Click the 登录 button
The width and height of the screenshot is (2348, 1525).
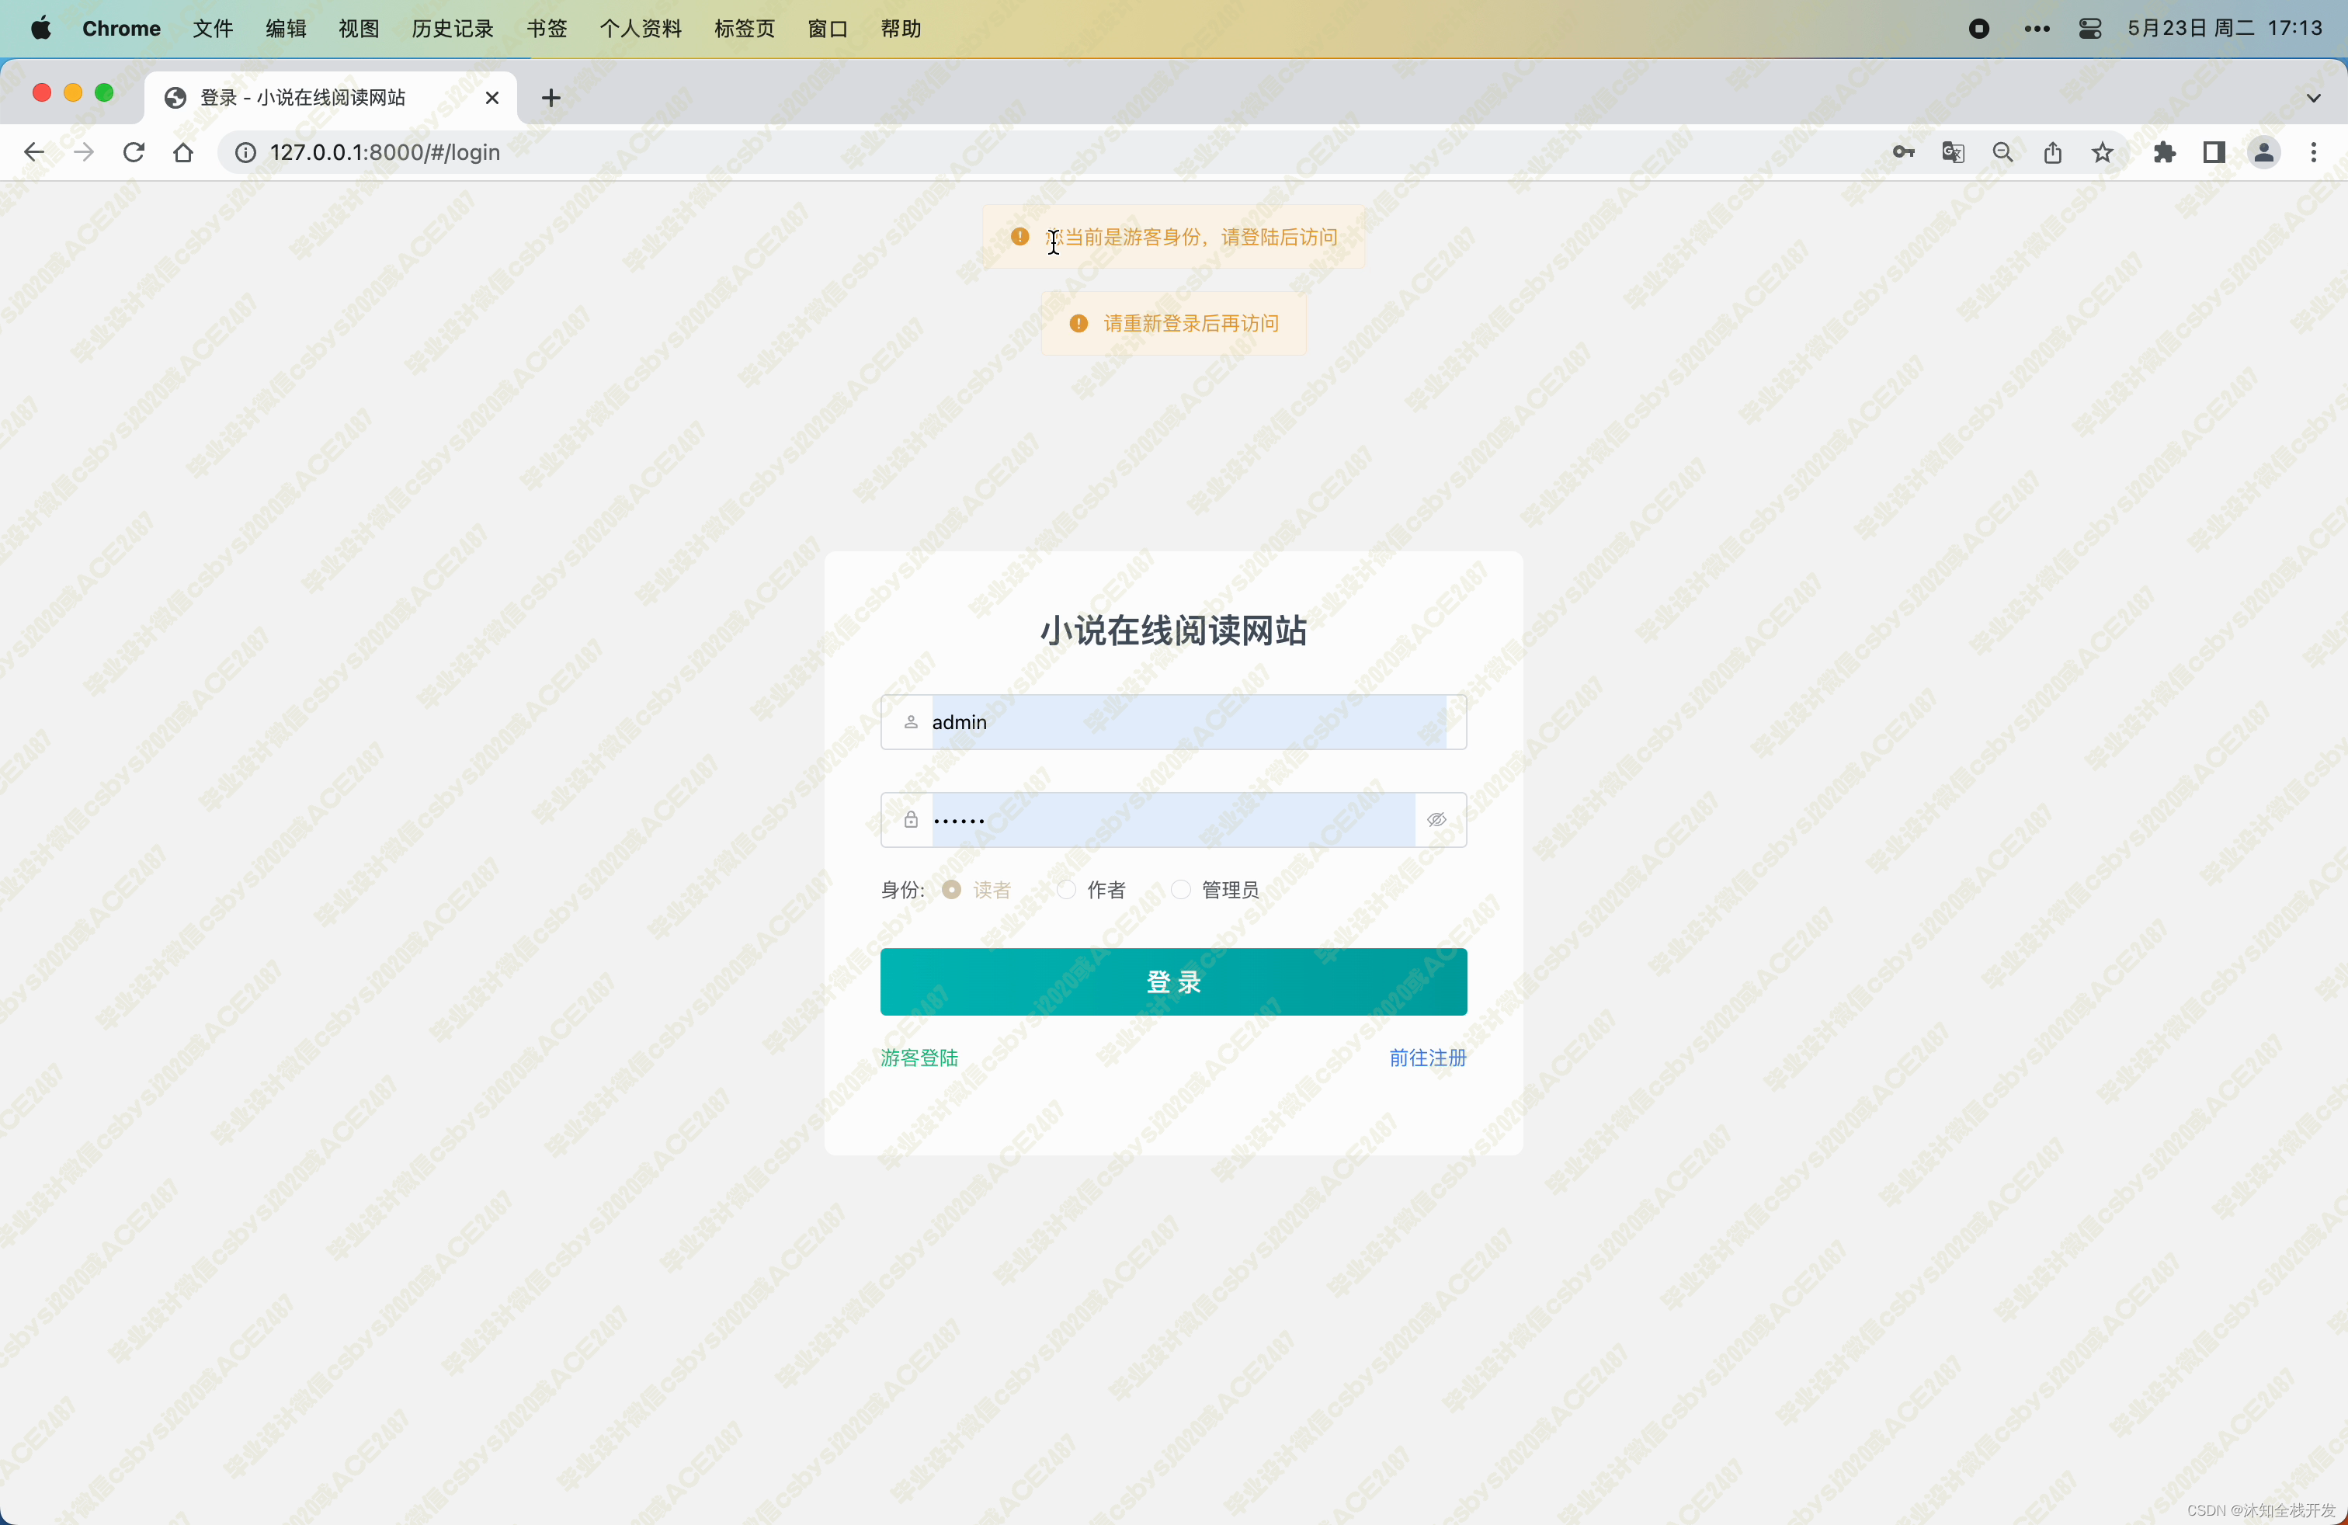pos(1173,981)
